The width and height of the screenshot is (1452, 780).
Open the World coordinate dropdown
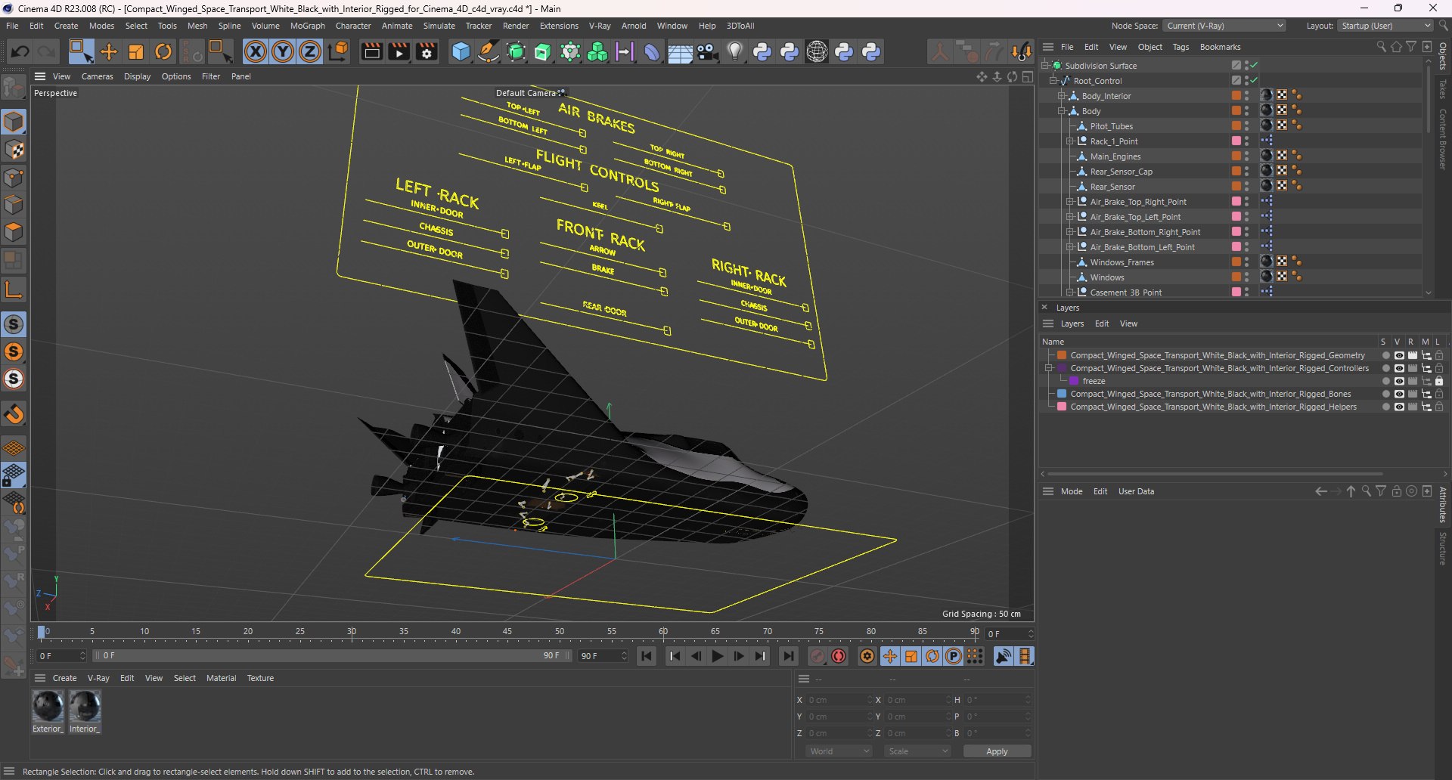coord(839,751)
